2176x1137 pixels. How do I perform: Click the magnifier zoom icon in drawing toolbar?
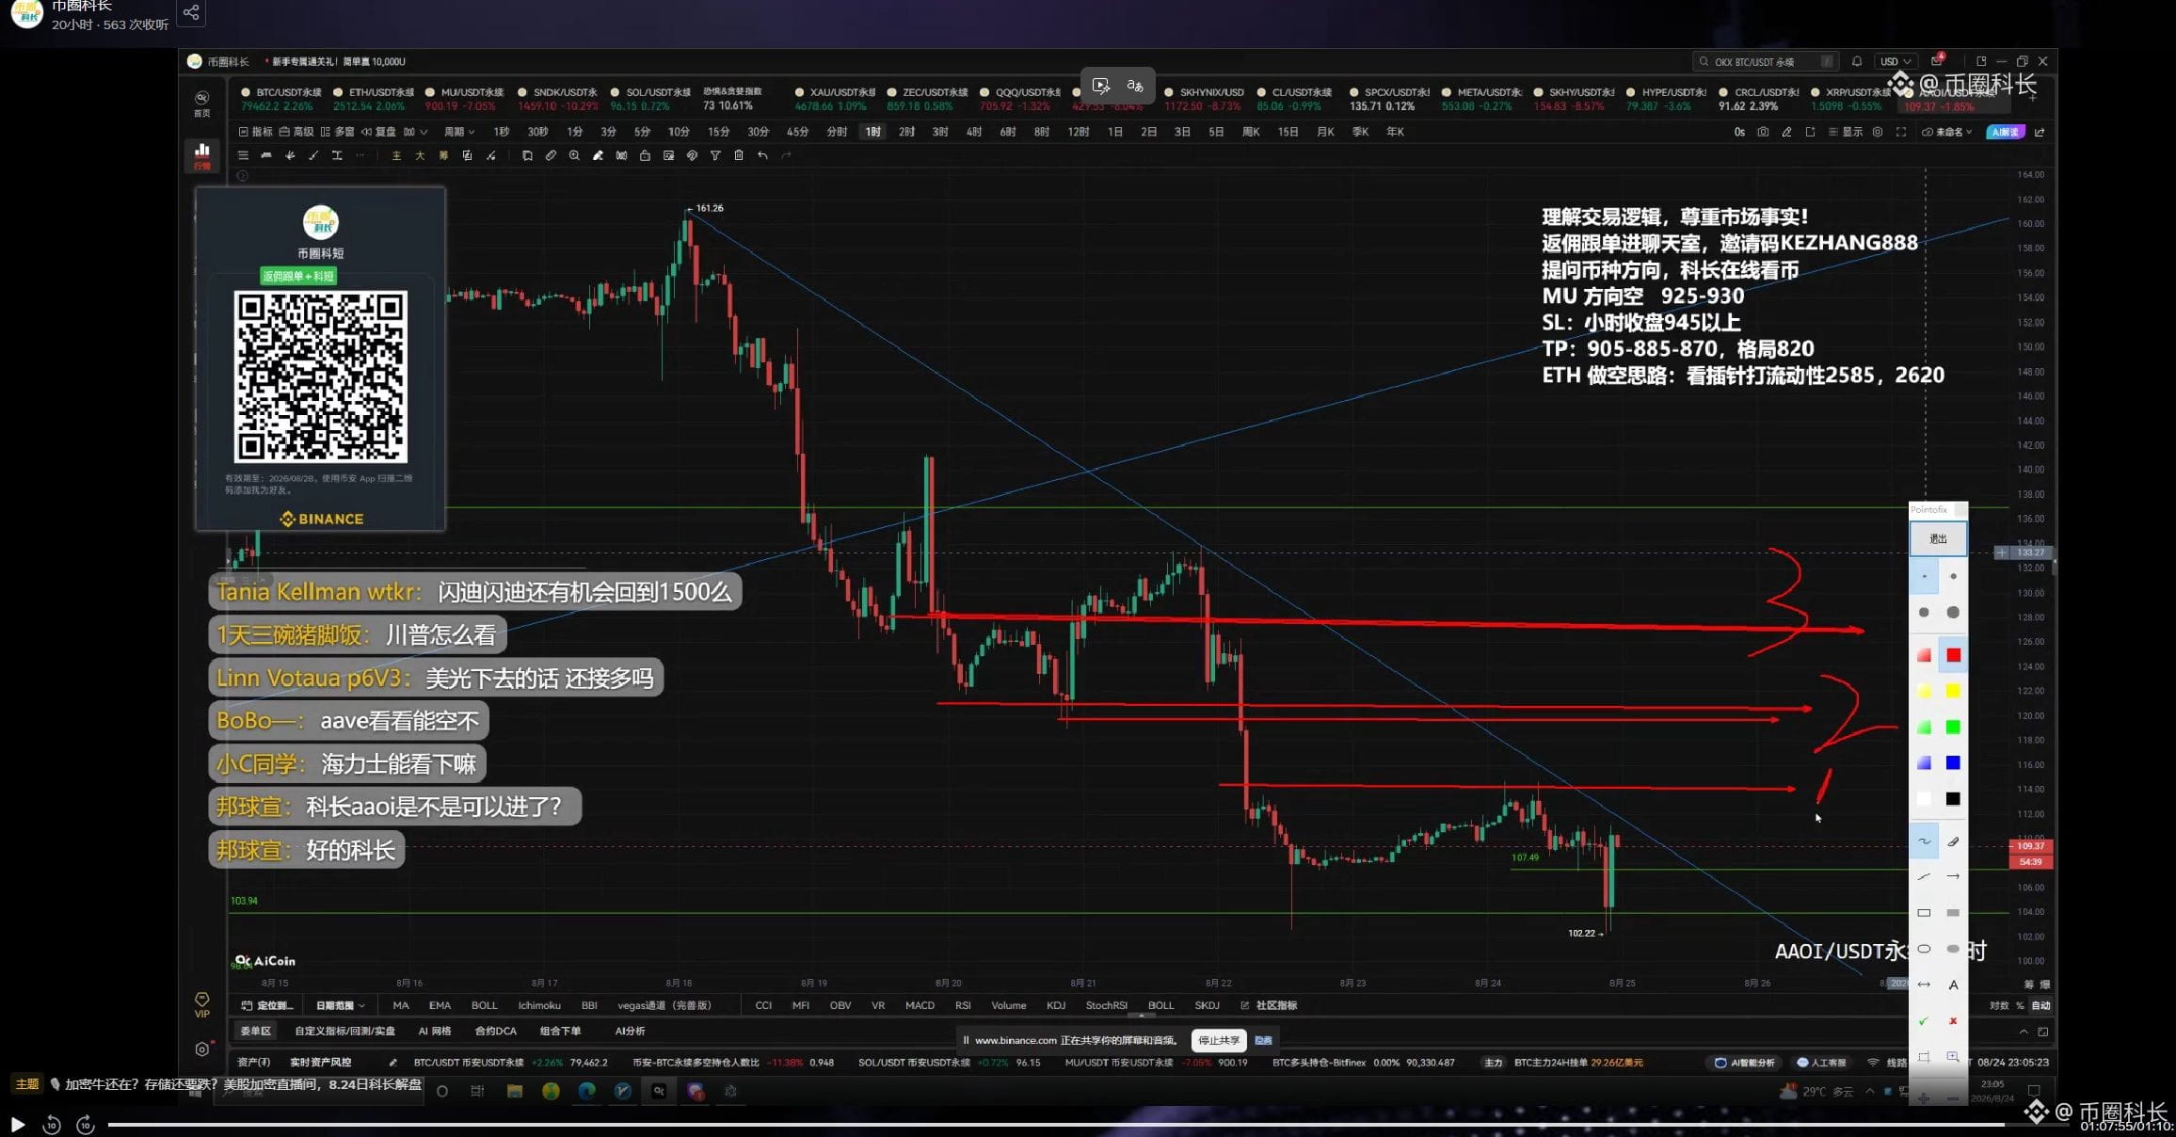click(574, 155)
